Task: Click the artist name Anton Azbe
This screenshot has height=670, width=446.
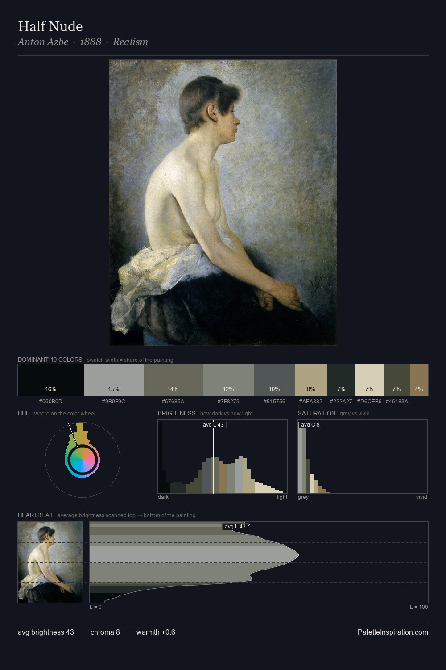Action: click(43, 42)
